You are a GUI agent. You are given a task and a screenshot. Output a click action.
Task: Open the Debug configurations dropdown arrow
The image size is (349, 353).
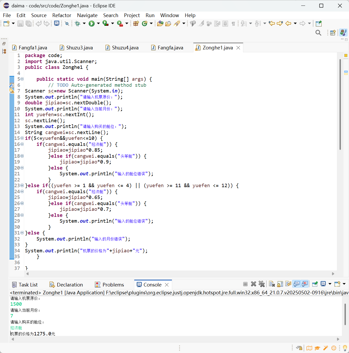pyautogui.click(x=84, y=24)
